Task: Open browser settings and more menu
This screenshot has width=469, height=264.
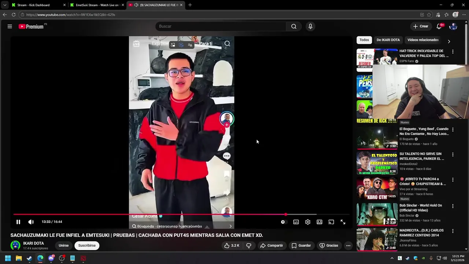Action: point(464,15)
